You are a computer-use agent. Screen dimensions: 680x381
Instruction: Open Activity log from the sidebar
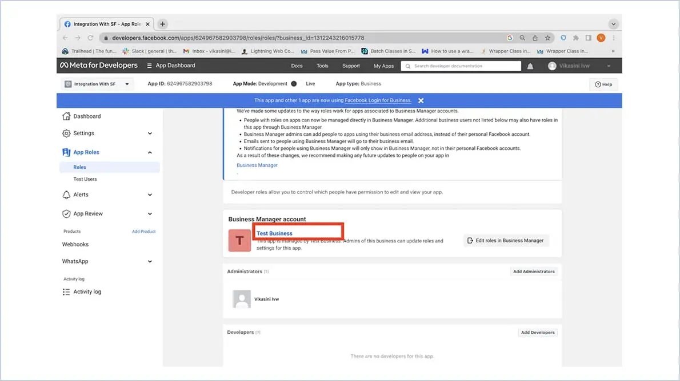[x=87, y=292]
